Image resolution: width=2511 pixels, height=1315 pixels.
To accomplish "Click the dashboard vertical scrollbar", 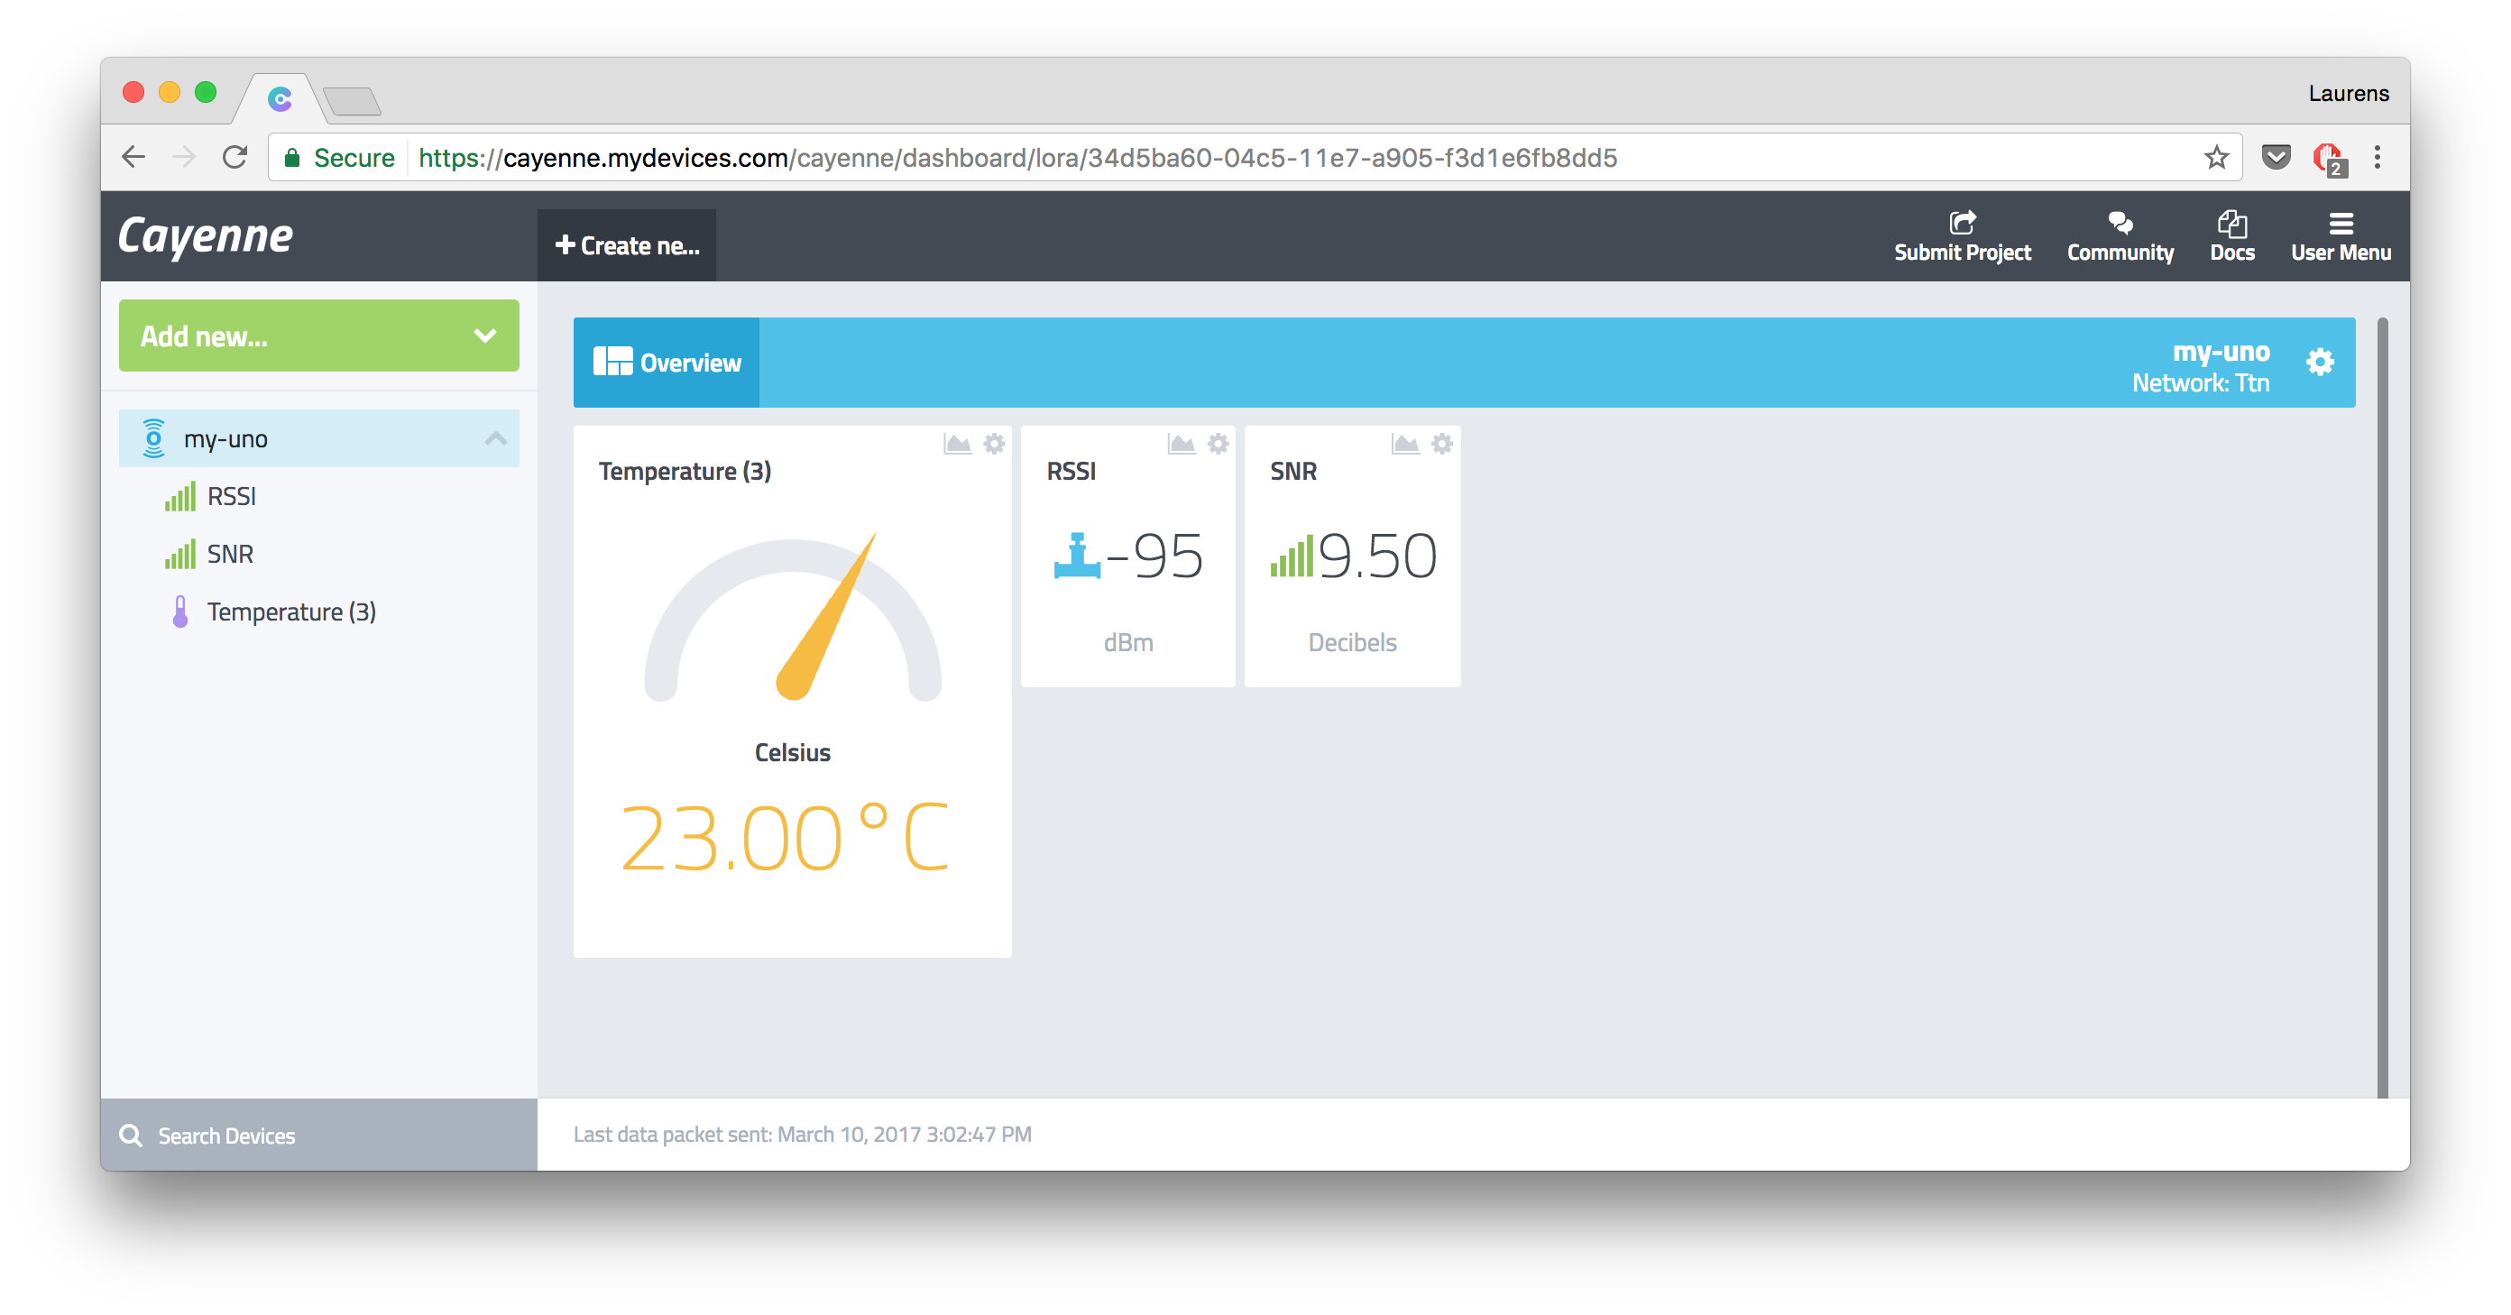I will [2382, 708].
